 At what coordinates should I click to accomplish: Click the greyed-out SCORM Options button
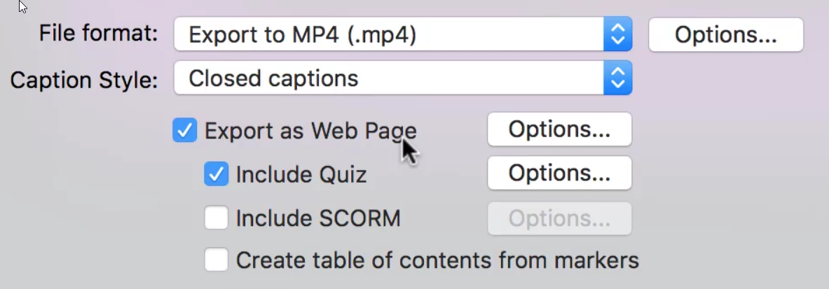[x=559, y=218]
